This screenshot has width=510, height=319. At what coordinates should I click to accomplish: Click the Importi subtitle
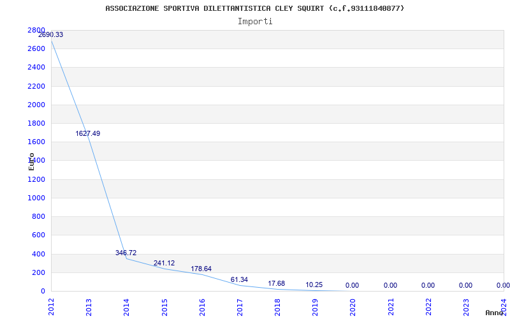coord(255,22)
